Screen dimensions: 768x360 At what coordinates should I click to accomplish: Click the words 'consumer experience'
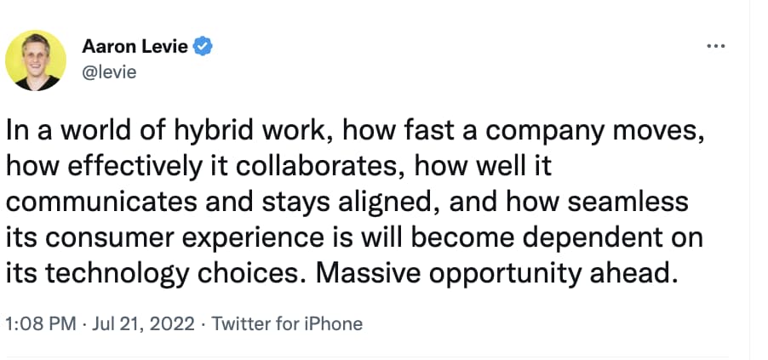tap(185, 239)
